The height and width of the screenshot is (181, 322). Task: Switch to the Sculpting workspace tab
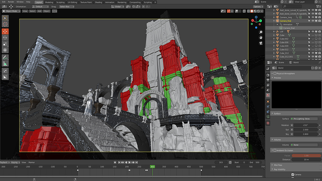(60, 2)
